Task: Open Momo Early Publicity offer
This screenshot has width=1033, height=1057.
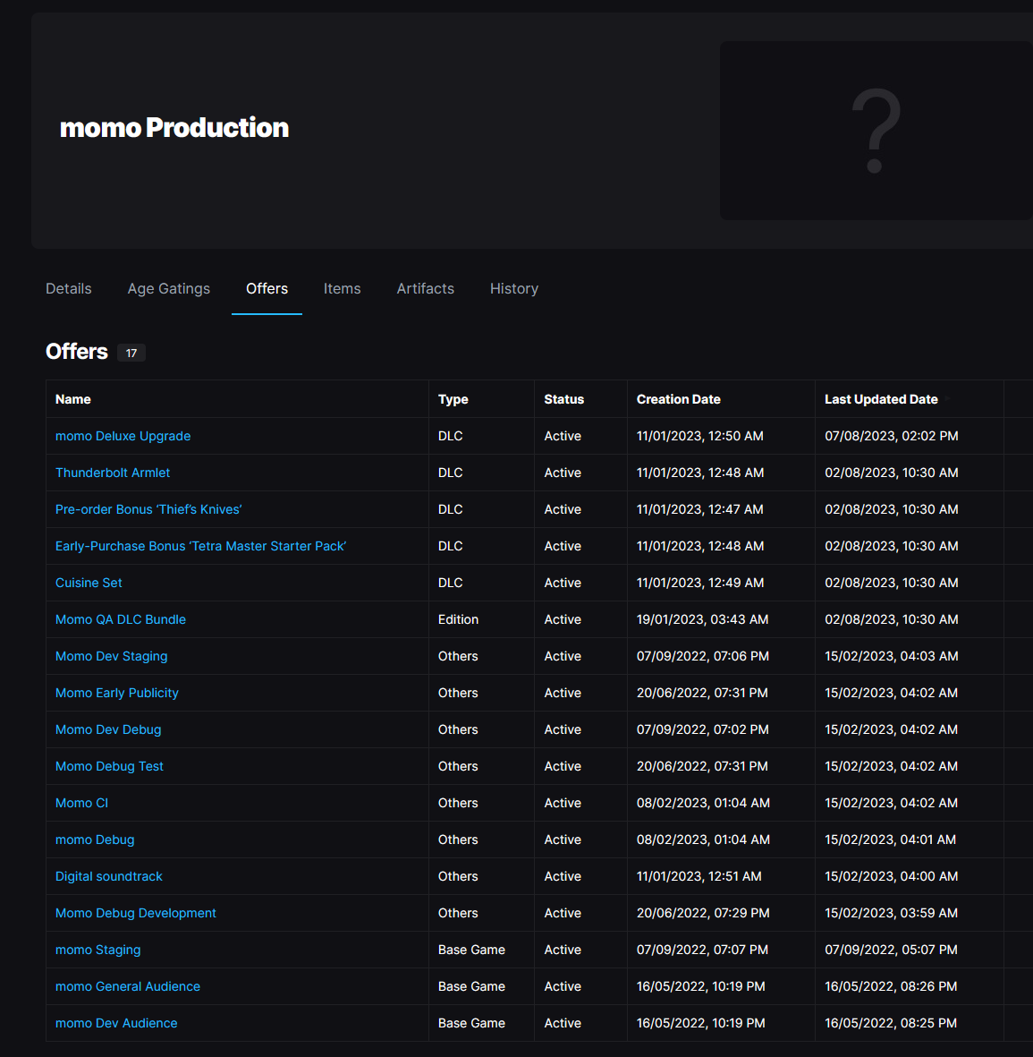Action: point(116,693)
